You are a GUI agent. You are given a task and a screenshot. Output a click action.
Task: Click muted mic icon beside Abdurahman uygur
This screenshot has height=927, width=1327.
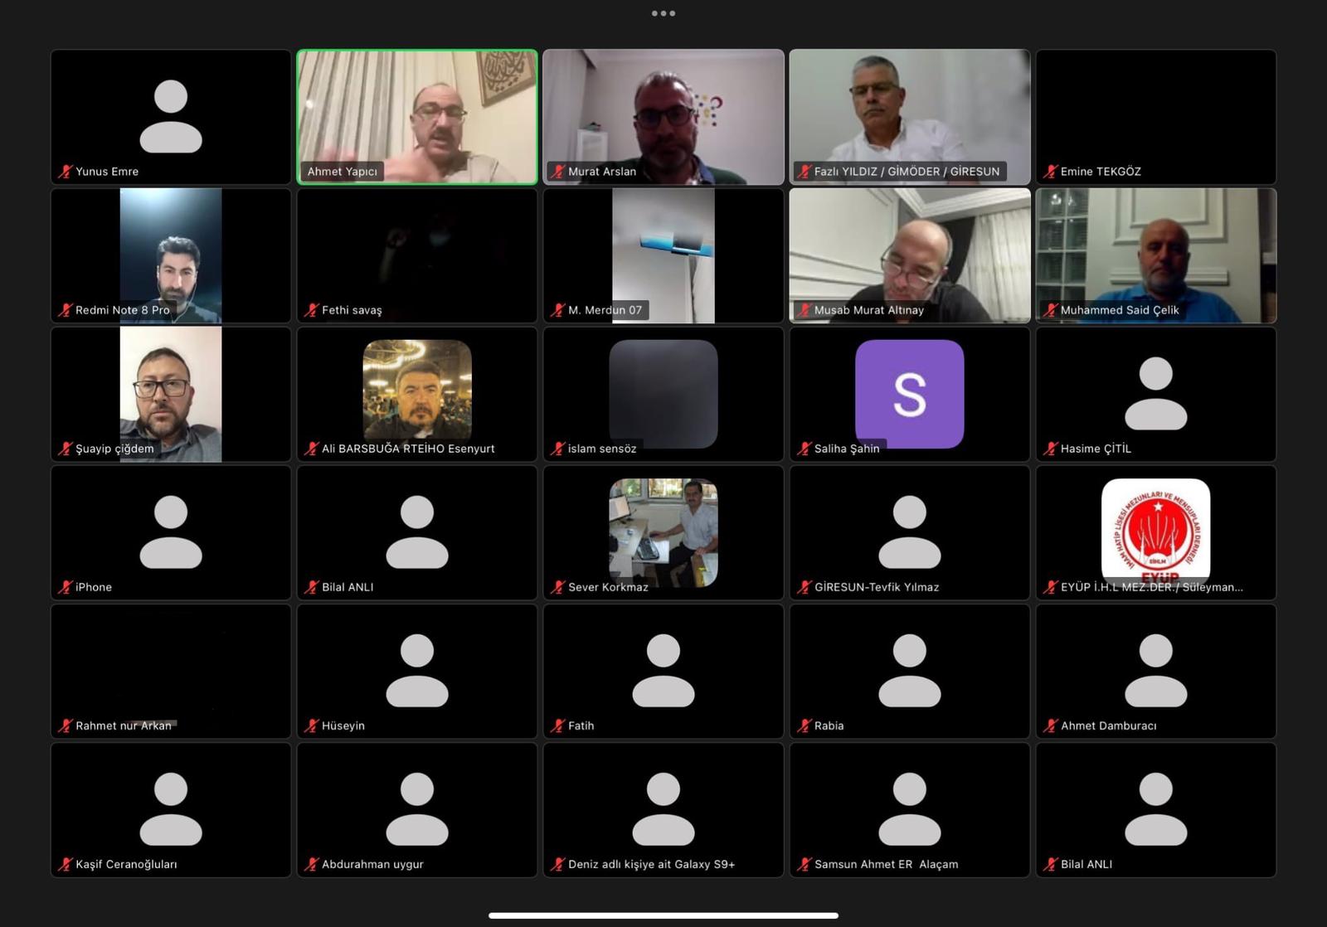[x=312, y=864]
